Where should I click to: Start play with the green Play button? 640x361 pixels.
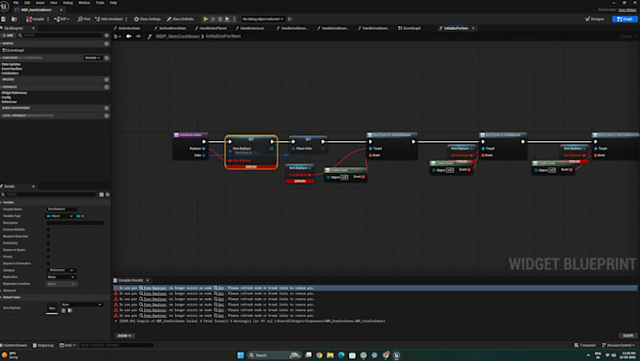click(x=206, y=19)
